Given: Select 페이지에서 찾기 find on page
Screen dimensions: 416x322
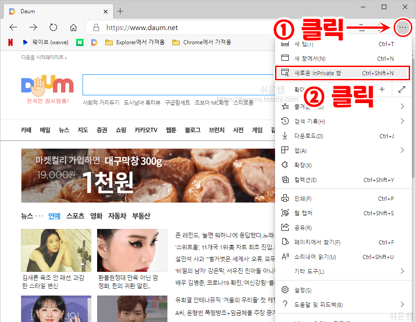Looking at the screenshot, I should pos(343,242).
